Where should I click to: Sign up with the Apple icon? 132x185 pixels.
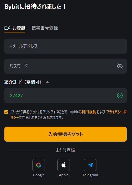[x=64, y=165]
